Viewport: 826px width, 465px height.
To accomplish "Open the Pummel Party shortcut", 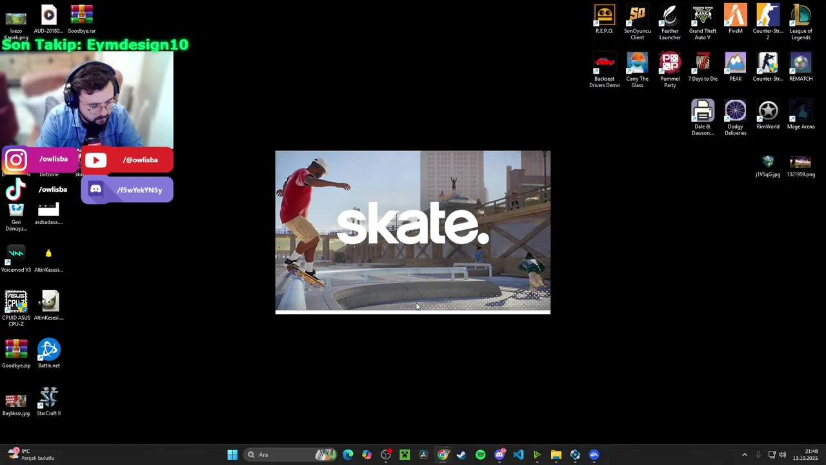I will (x=670, y=70).
